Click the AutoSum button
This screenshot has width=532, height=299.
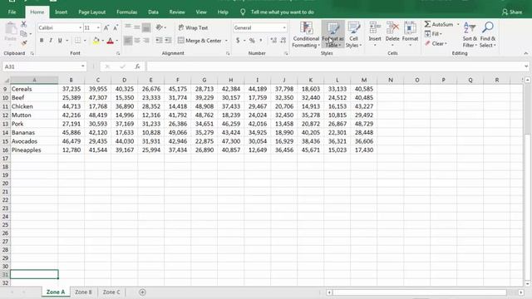click(x=439, y=24)
